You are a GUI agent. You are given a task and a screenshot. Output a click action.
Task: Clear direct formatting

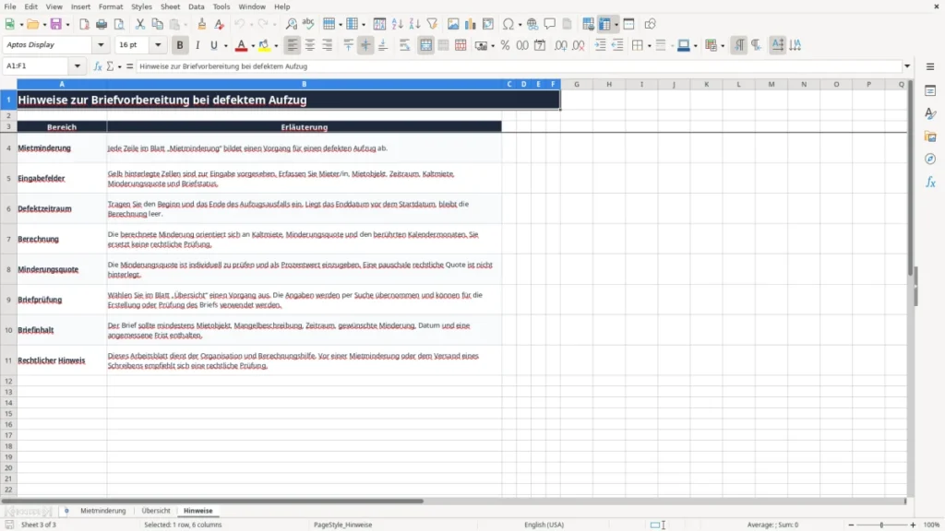pos(220,24)
